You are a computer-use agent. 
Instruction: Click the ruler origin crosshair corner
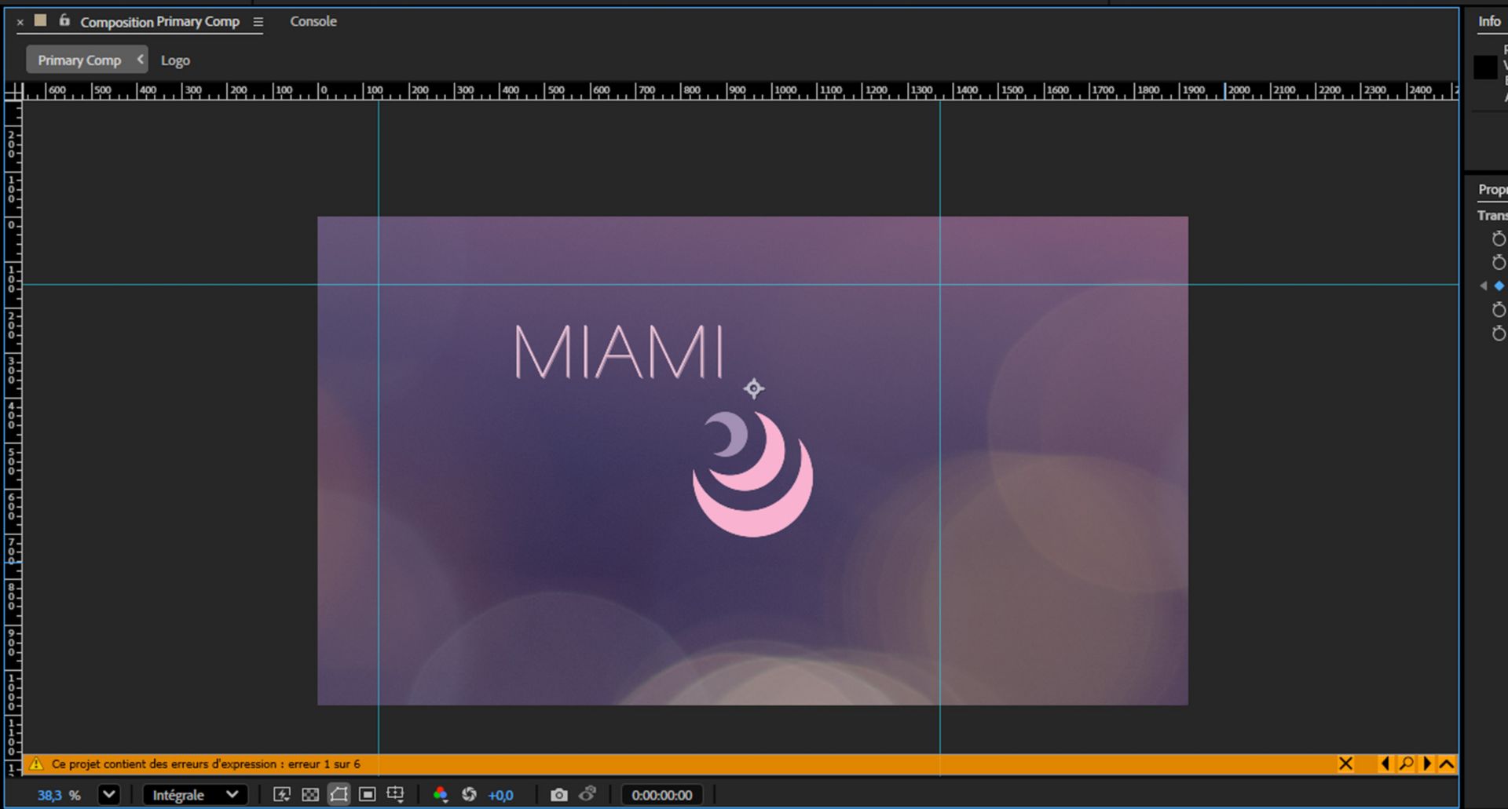click(x=13, y=92)
